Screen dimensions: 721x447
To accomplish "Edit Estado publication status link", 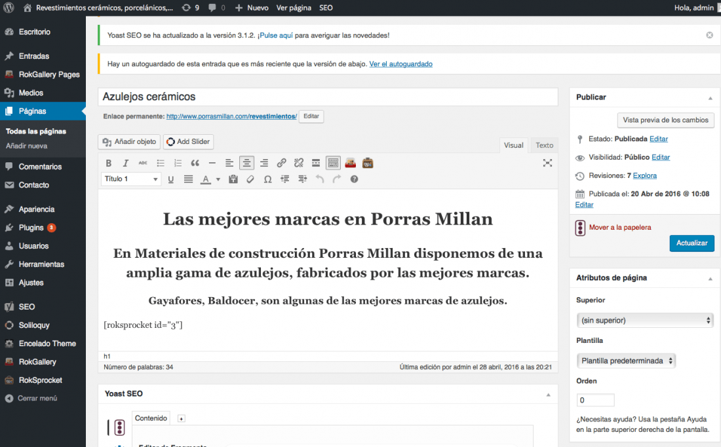I will click(x=659, y=139).
